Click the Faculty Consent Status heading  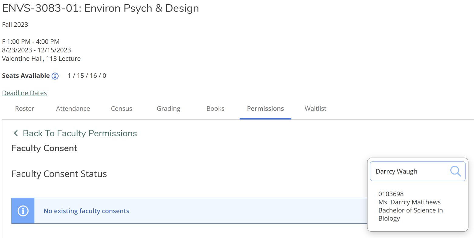59,174
